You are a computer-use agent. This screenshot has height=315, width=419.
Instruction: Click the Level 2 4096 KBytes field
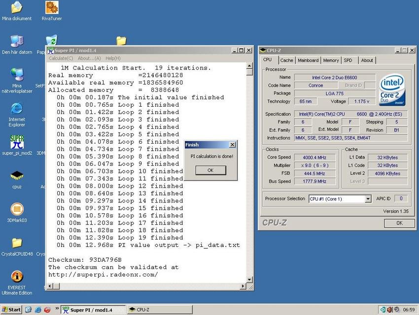[387, 173]
